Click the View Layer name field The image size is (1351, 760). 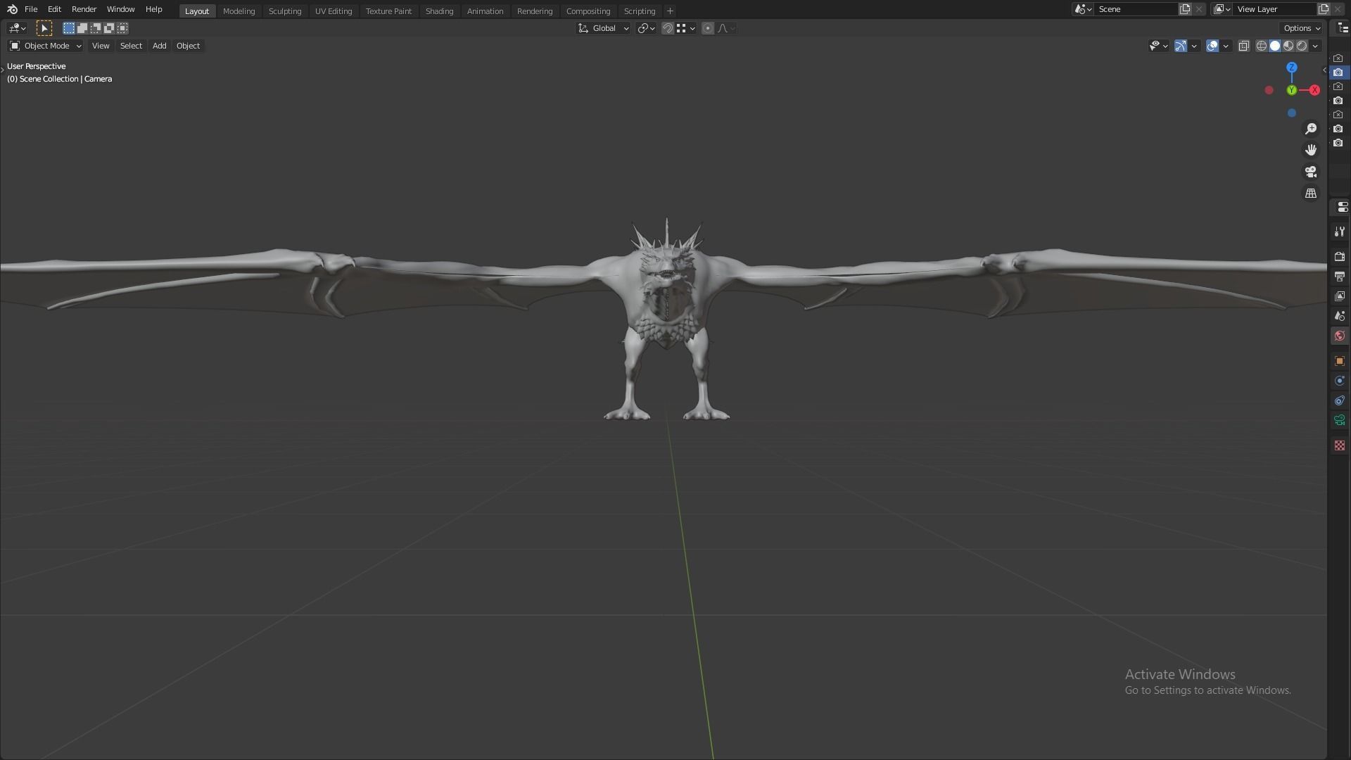click(1274, 9)
